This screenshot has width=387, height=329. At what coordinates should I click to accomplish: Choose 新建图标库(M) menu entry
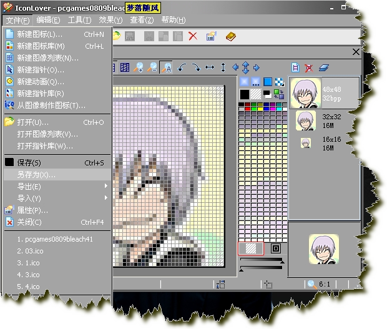(57, 46)
